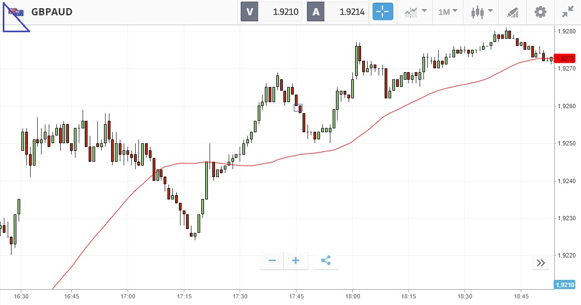
Task: Click the A buy price 1.9214 button
Action: [338, 11]
